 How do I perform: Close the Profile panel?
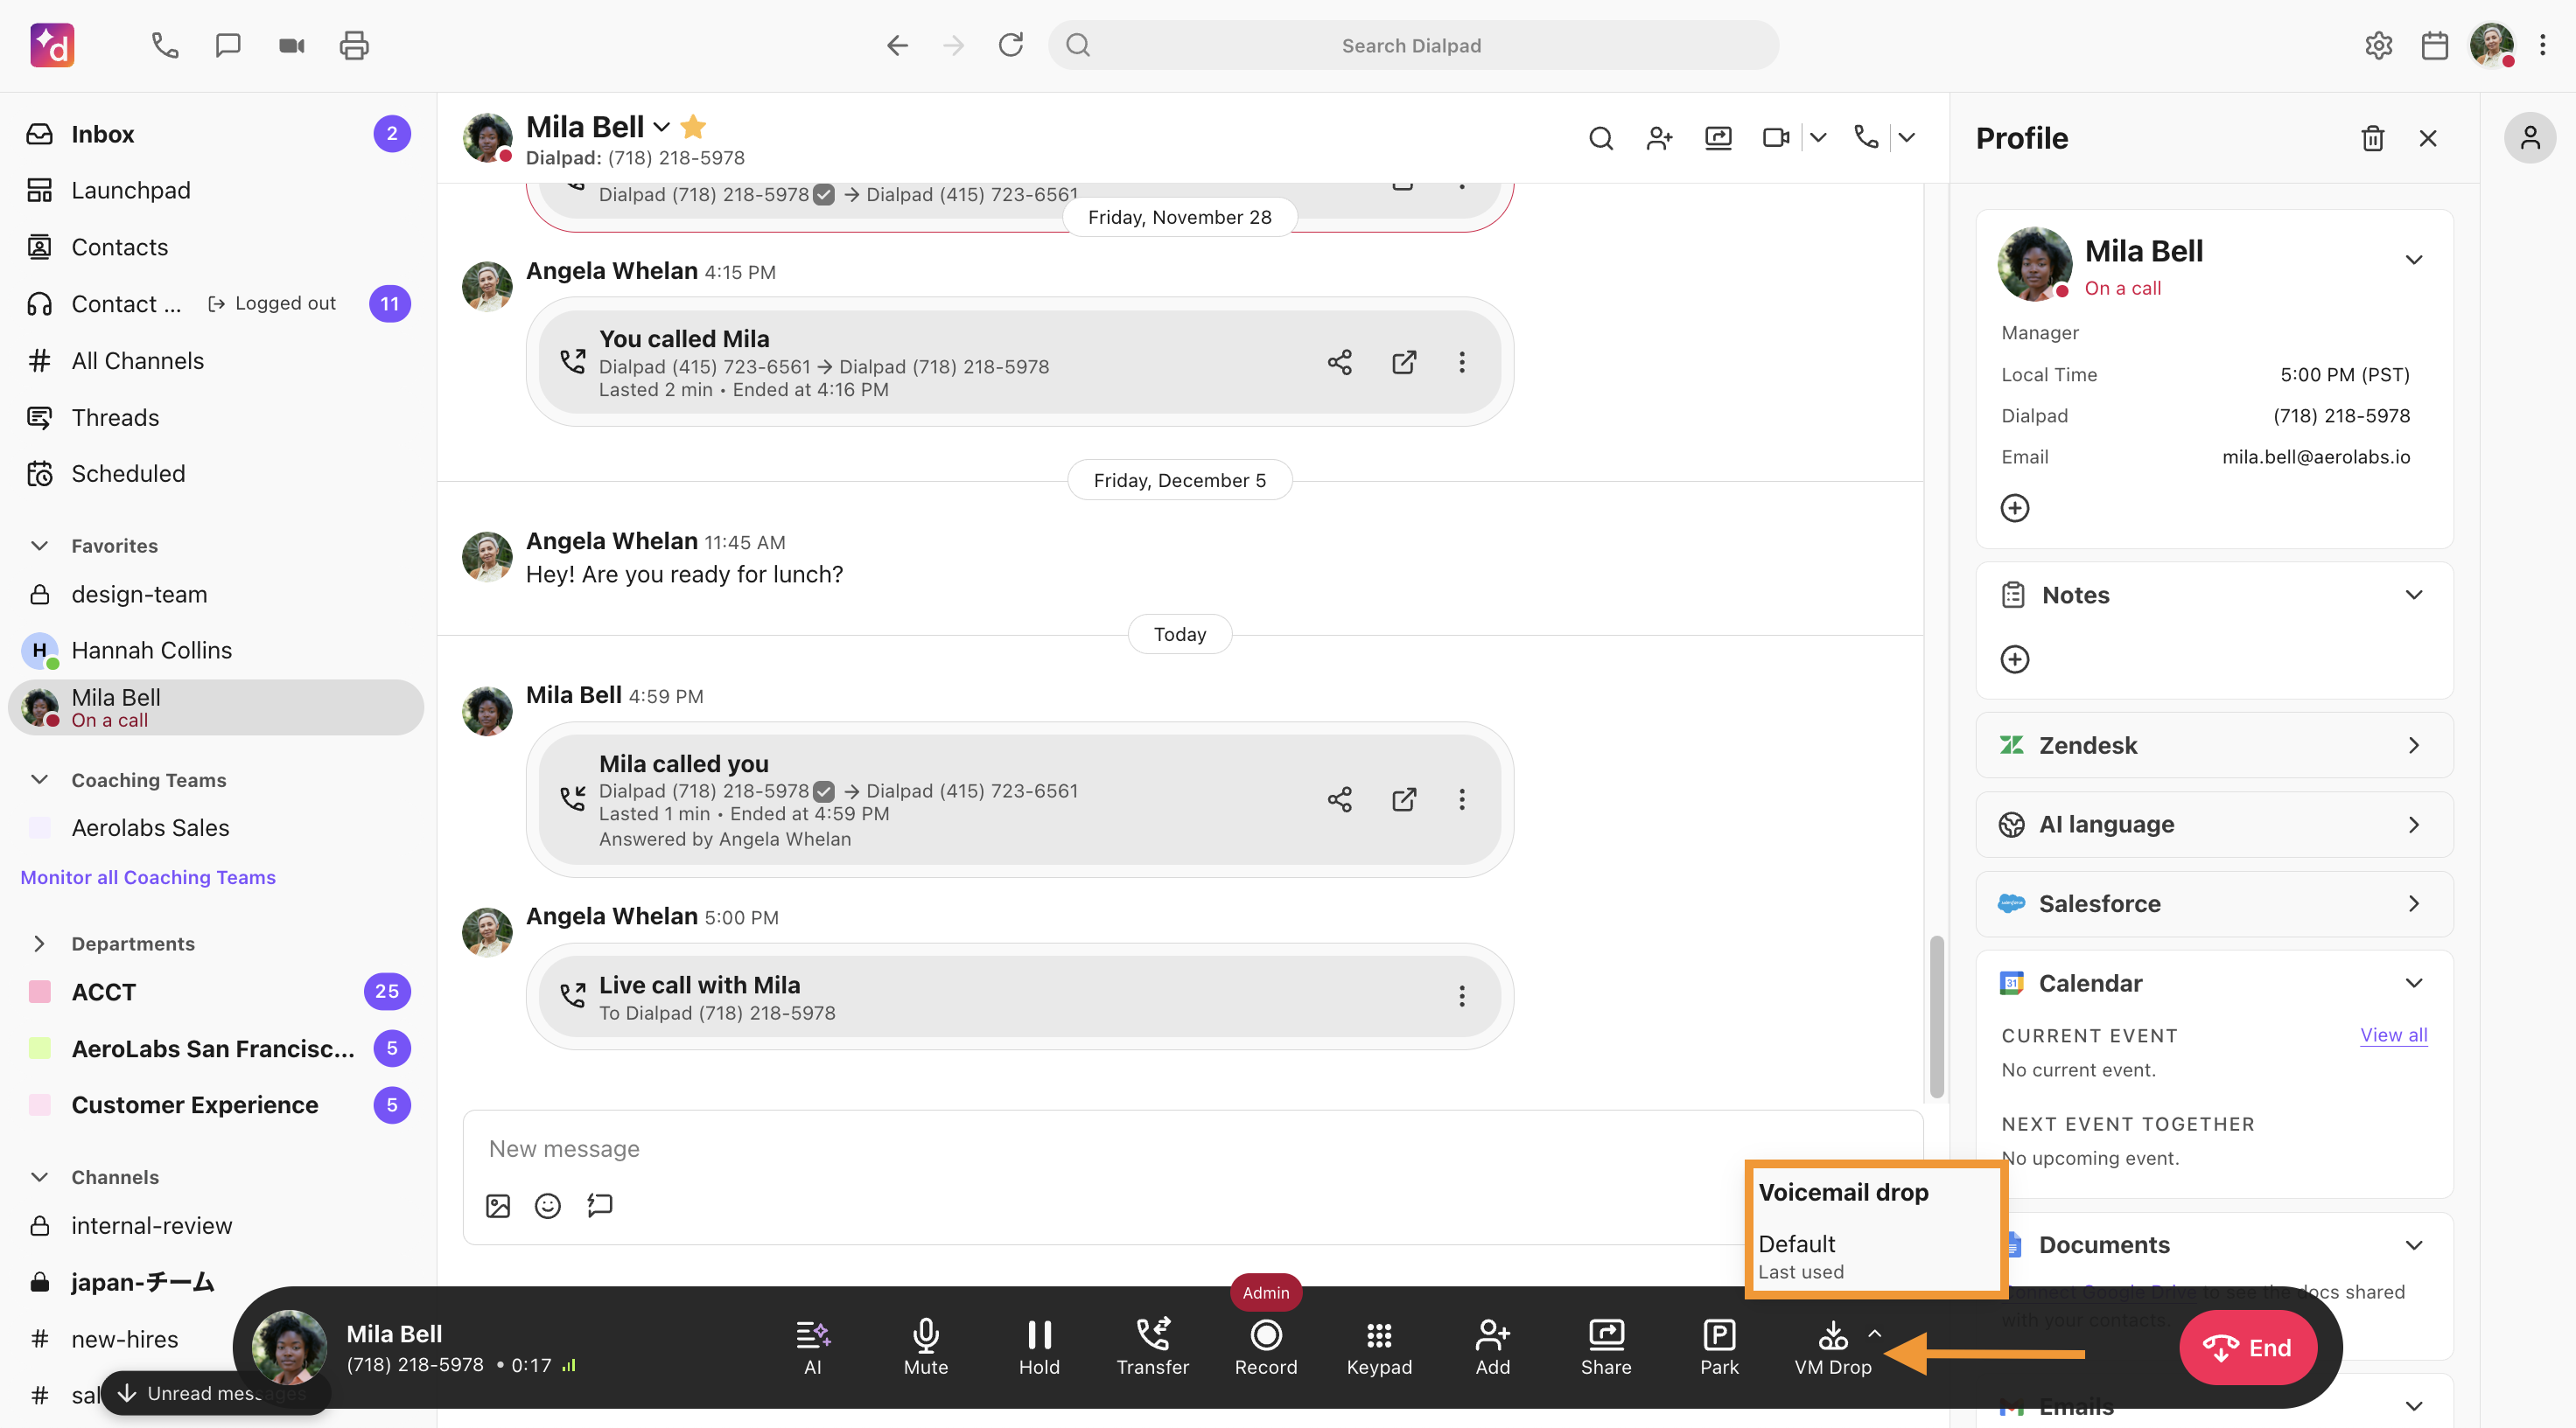(2428, 138)
